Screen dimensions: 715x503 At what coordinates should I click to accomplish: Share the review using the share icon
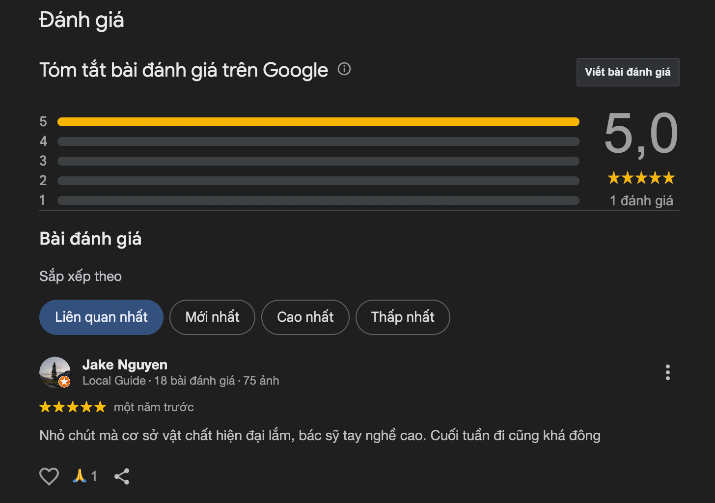[122, 476]
